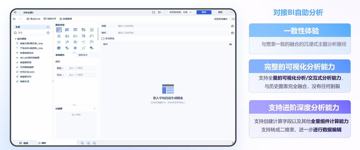This screenshot has height=150, width=360.
Task: Open the 使用数据量: 全量 dropdown
Action: pyautogui.click(x=181, y=12)
